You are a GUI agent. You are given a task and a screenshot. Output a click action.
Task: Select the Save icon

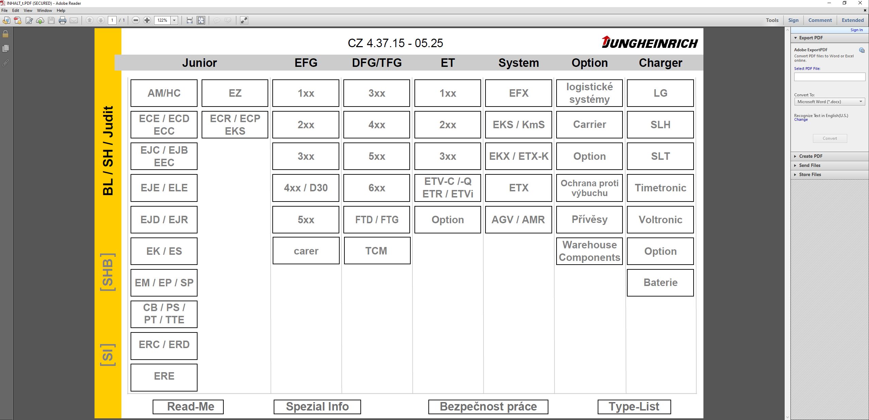click(x=51, y=20)
